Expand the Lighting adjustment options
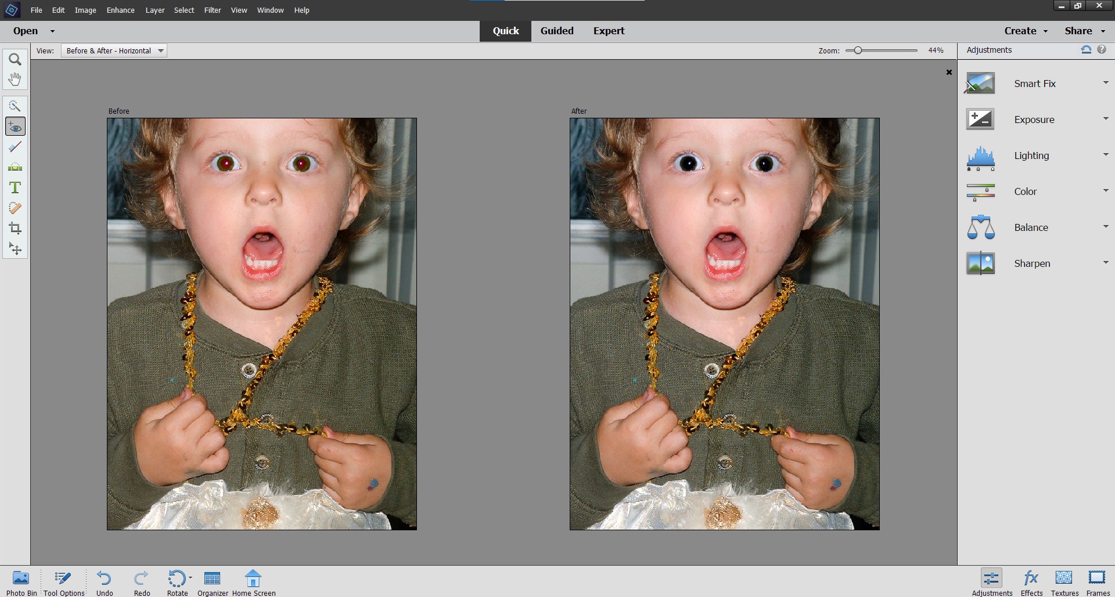 1106,154
